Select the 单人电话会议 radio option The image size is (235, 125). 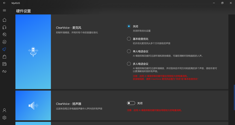129,51
